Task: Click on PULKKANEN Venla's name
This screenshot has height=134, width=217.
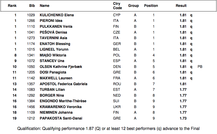Action: click(56, 26)
